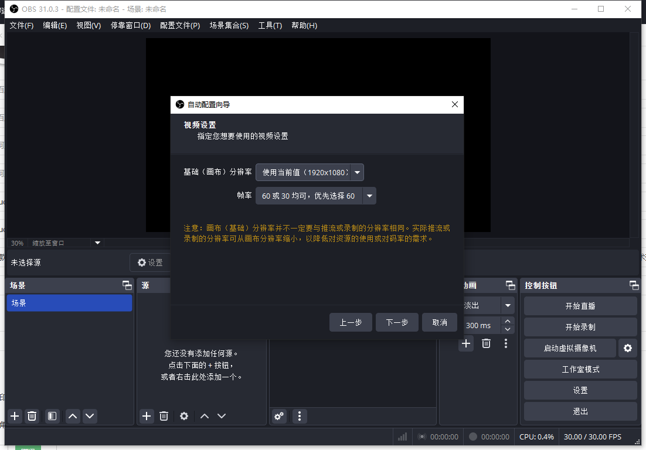The width and height of the screenshot is (646, 450).
Task: Open virtual camera settings gear
Action: (627, 348)
